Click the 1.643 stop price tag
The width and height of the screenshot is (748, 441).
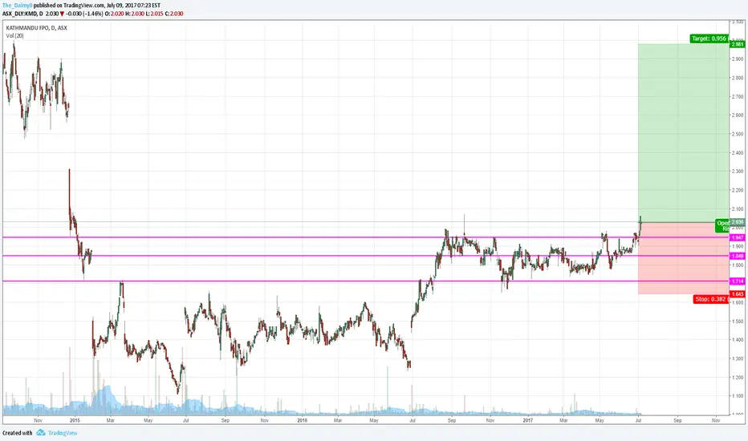tap(737, 294)
